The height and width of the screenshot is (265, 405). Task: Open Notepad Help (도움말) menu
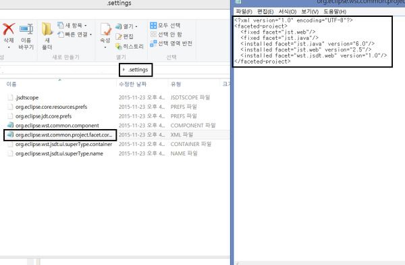335,11
